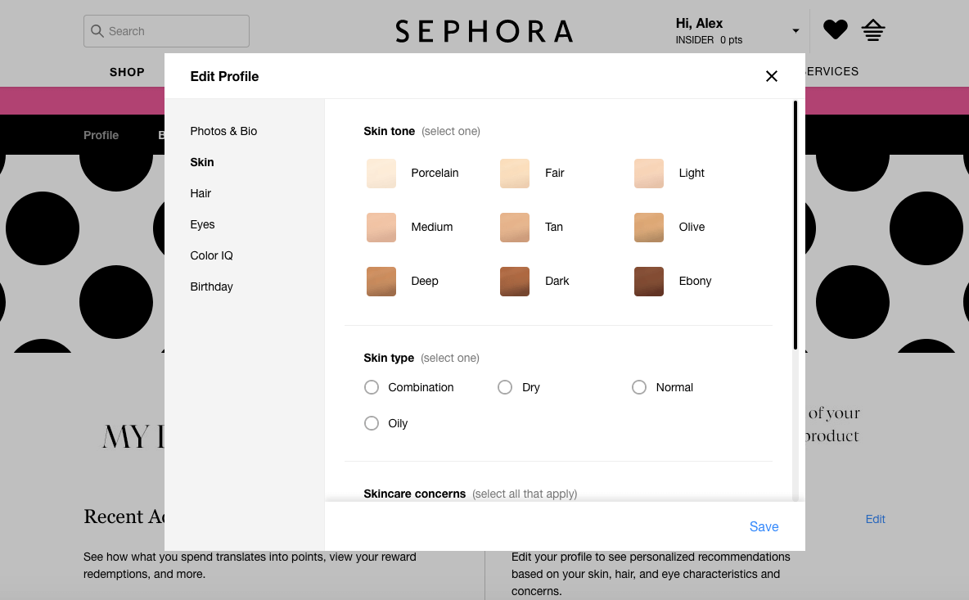Open the Color IQ section
This screenshot has width=969, height=600.
[211, 255]
